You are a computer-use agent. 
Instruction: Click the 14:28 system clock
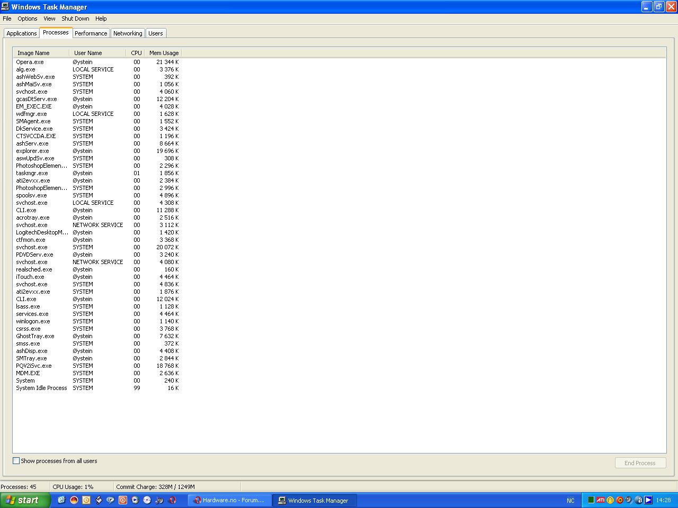663,500
